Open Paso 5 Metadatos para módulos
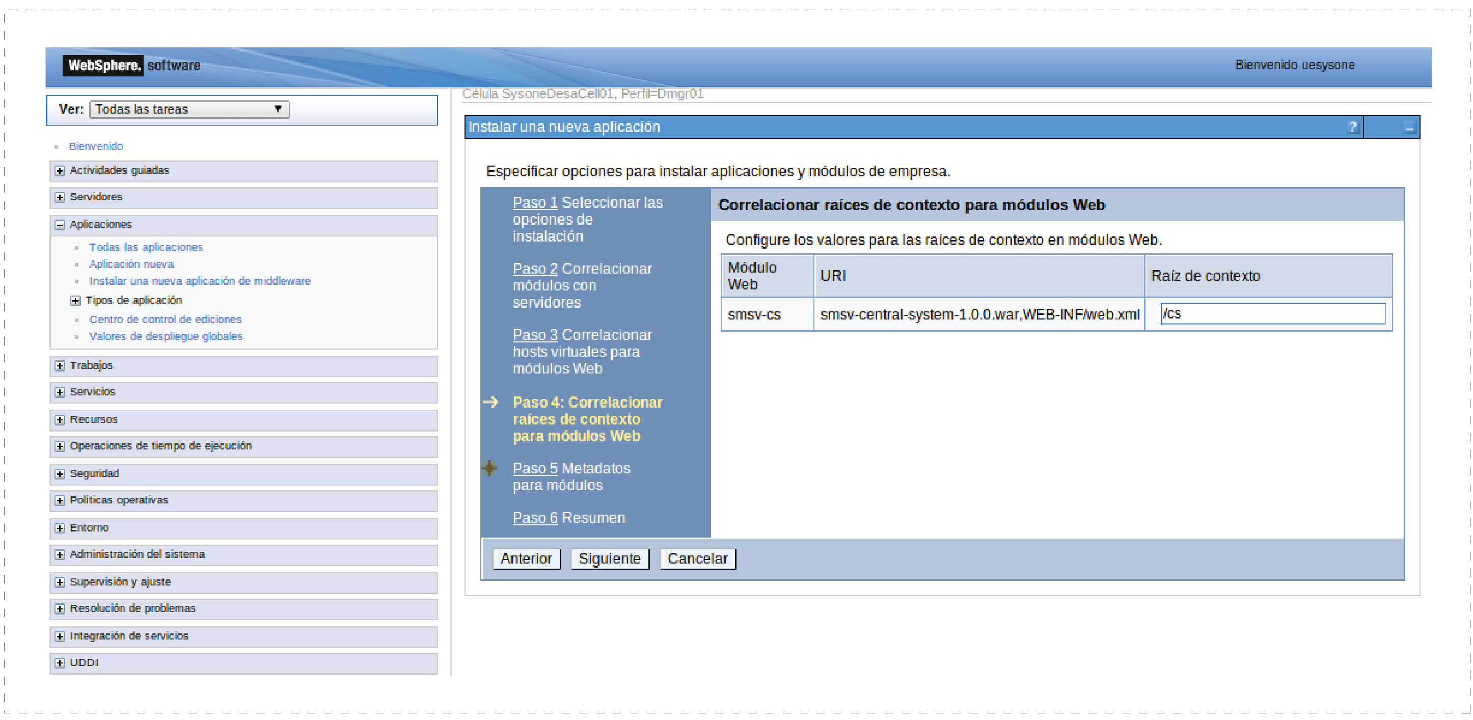 pyautogui.click(x=535, y=468)
